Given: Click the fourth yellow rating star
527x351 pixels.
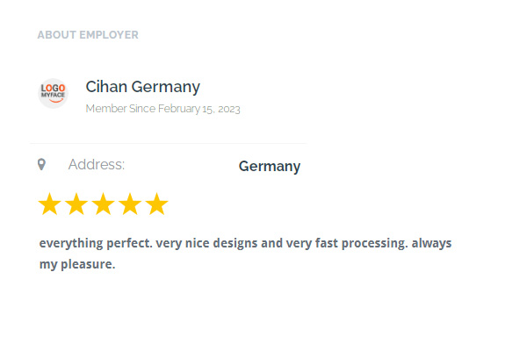Looking at the screenshot, I should click(x=130, y=204).
